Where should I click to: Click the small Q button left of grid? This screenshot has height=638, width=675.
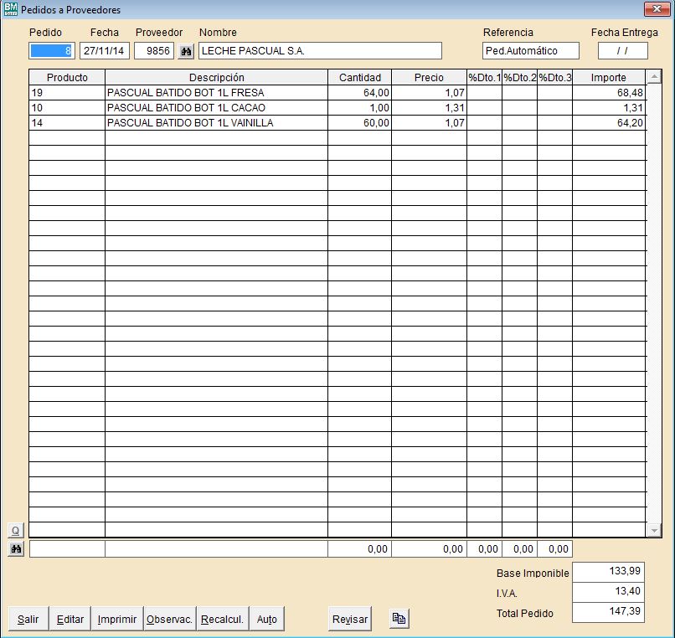16,530
